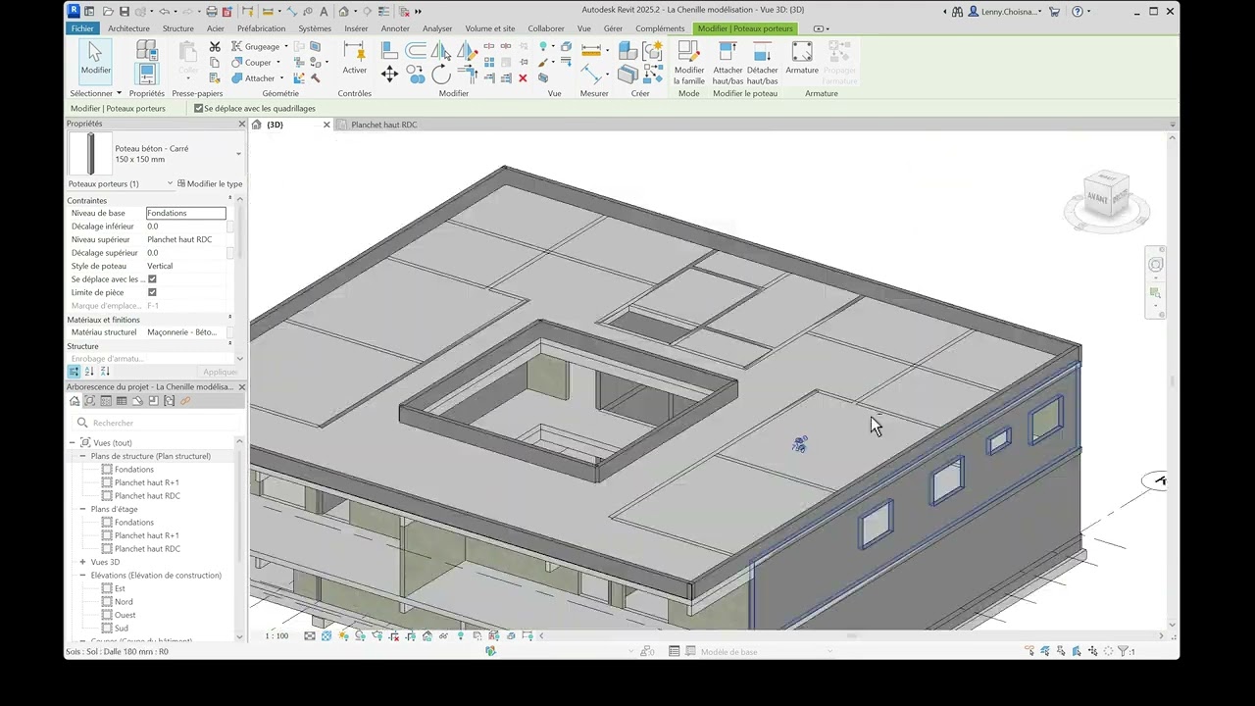Click 'Modifier le type' button
The height and width of the screenshot is (706, 1255).
tap(209, 183)
